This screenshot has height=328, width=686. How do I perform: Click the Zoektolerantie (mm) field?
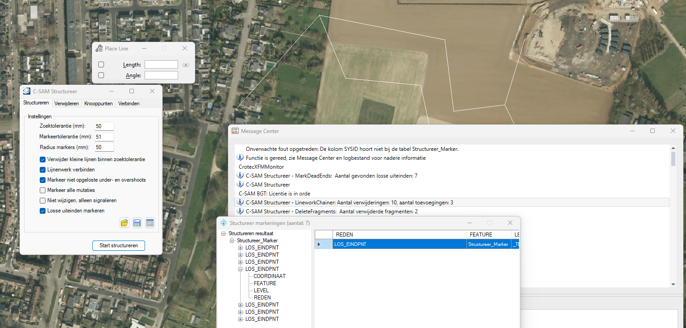coord(104,126)
